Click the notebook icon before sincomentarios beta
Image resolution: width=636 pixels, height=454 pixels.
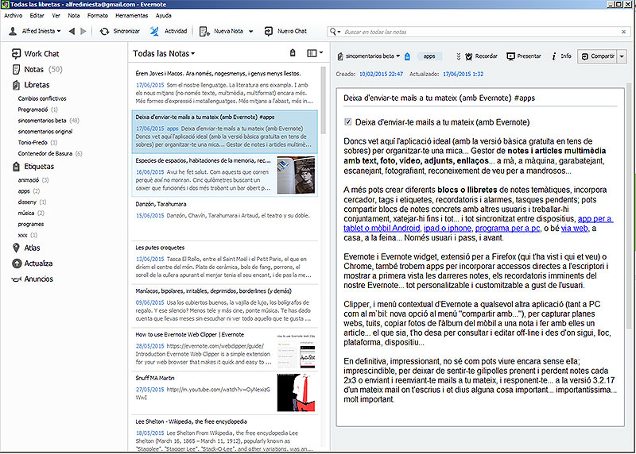(x=340, y=56)
